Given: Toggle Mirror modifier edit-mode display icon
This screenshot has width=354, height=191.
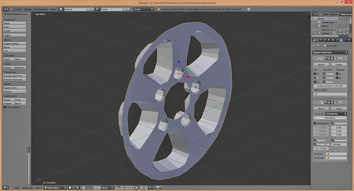Looking at the screenshot, I should (332, 58).
